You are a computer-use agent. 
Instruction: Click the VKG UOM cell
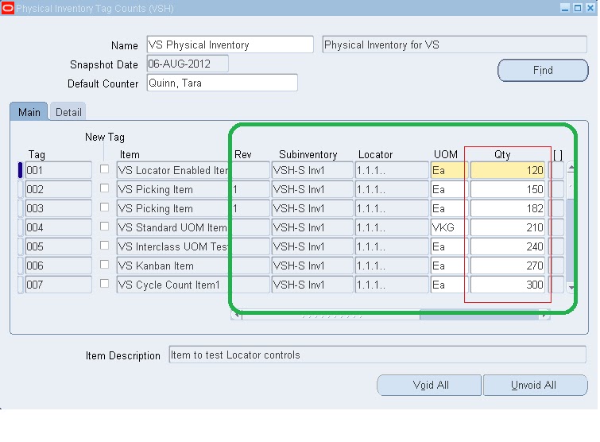click(x=449, y=227)
